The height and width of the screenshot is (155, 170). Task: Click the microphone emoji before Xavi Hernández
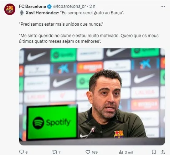[22, 13]
